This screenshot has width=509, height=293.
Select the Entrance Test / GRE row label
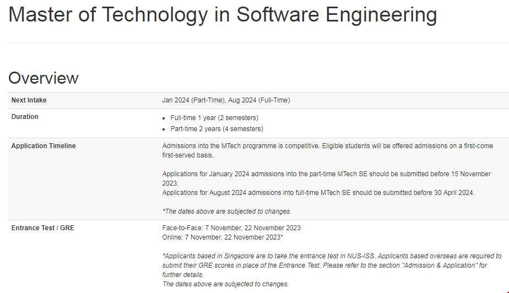42,228
